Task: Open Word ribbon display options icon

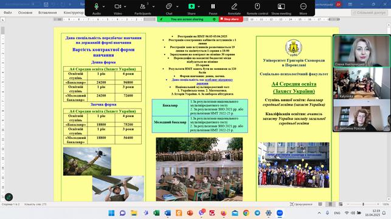Action: pos(350,4)
